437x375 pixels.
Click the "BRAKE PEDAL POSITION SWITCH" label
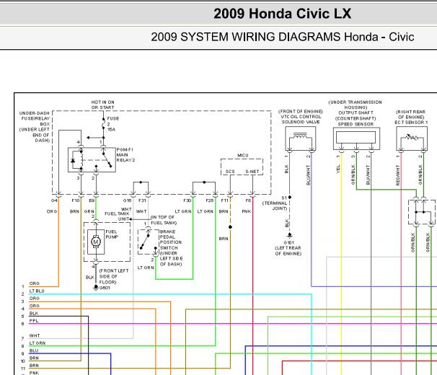pyautogui.click(x=171, y=239)
